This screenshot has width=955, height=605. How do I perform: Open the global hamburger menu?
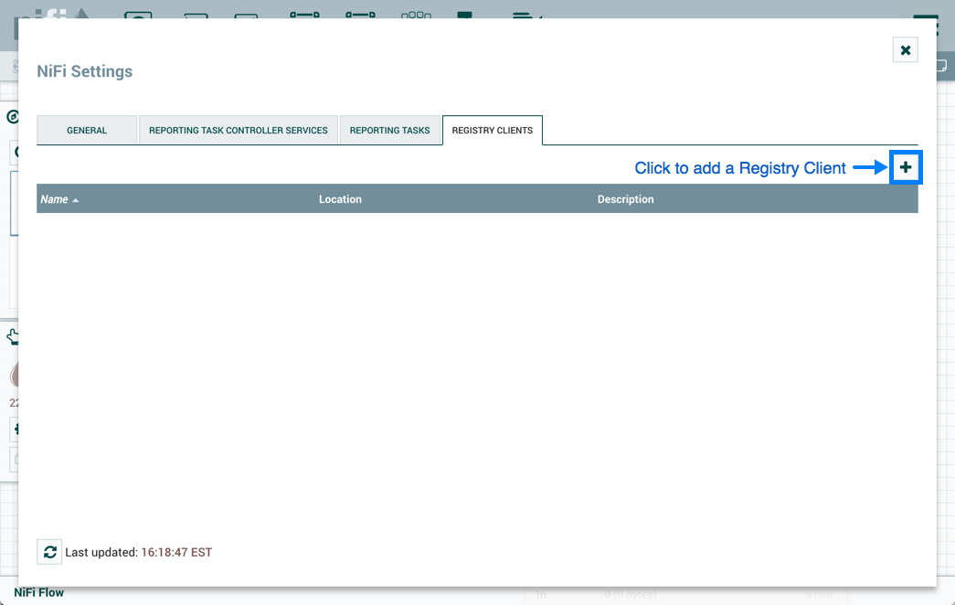(x=926, y=13)
